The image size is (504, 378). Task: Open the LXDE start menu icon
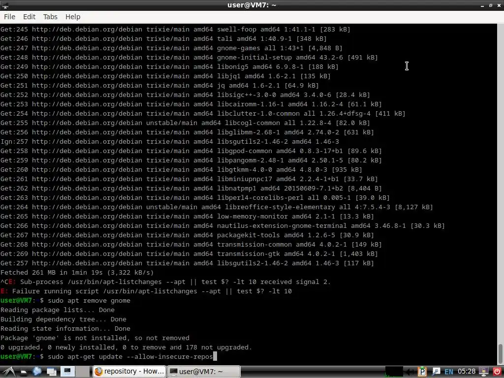point(9,372)
